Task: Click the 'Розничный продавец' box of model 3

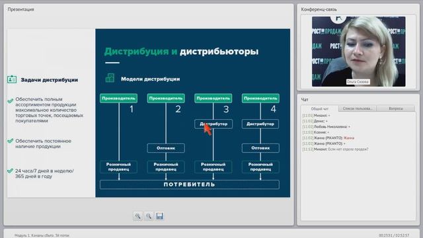Action: tap(213, 167)
